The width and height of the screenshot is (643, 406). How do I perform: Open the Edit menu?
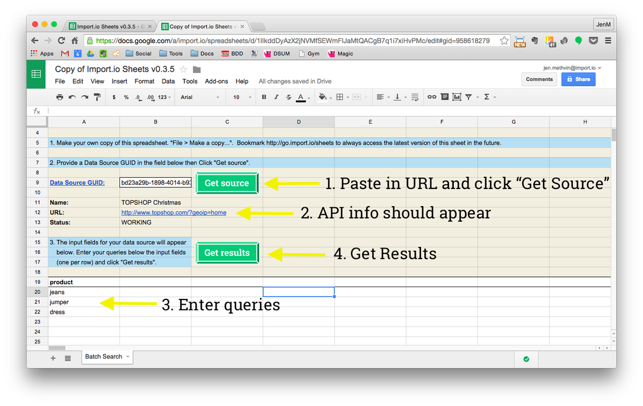coord(78,81)
